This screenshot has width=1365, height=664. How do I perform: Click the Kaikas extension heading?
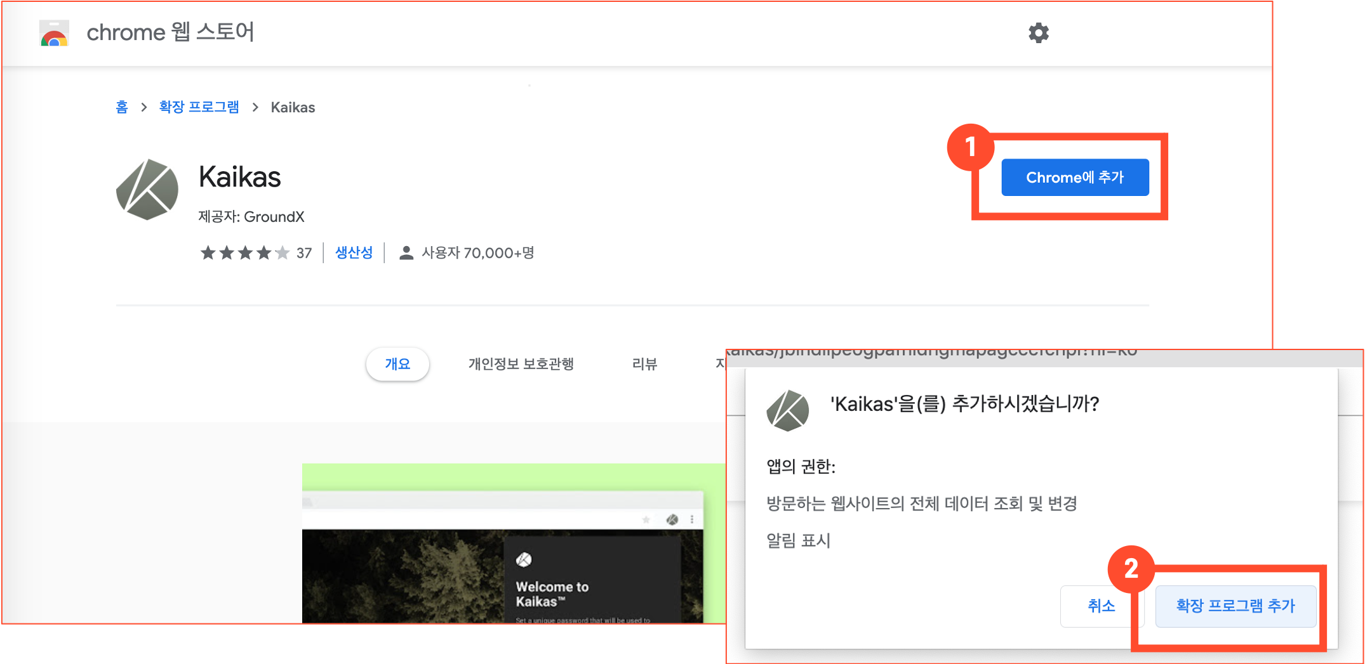coord(240,177)
